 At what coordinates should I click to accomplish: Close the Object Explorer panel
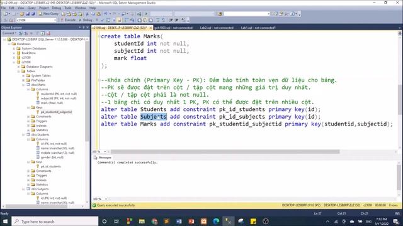[x=88, y=28]
